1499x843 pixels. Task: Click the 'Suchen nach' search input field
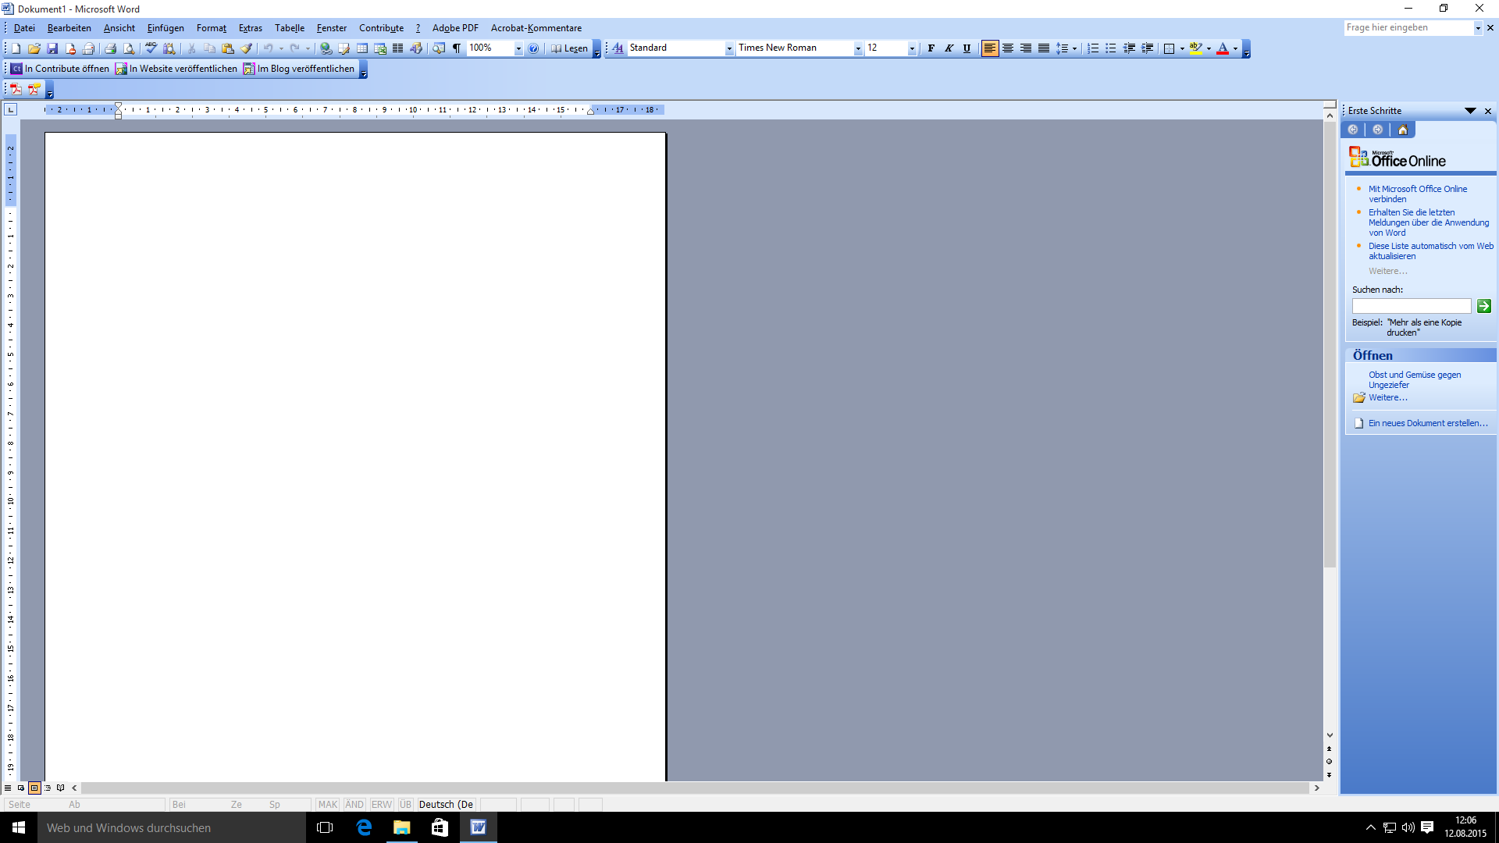tap(1412, 306)
